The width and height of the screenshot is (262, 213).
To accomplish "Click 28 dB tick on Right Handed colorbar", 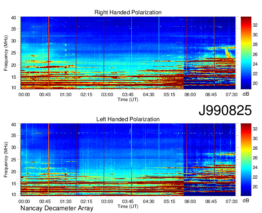I will click(255, 44).
